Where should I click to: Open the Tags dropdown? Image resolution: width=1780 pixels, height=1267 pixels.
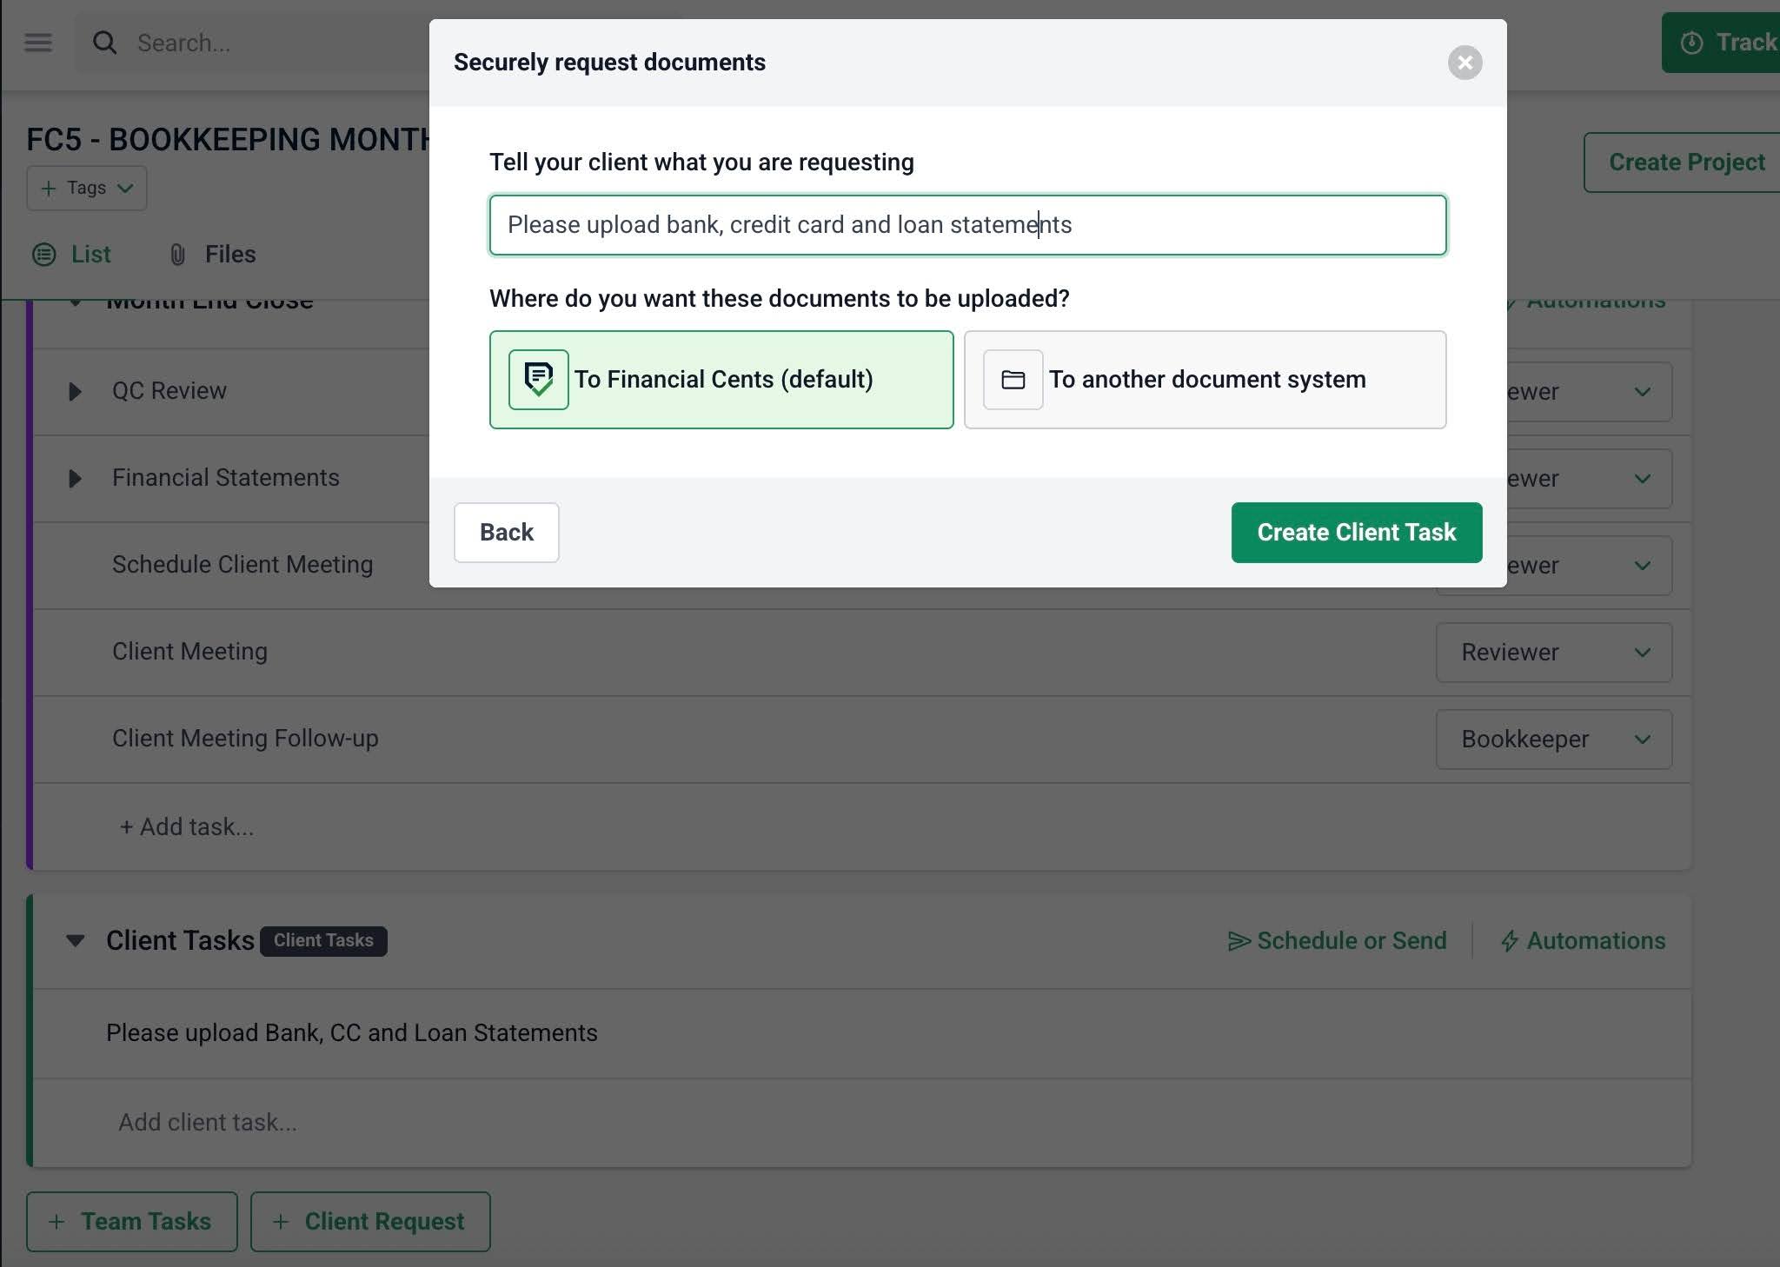click(87, 189)
